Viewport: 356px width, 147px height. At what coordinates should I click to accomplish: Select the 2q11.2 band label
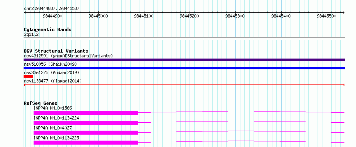click(x=31, y=34)
